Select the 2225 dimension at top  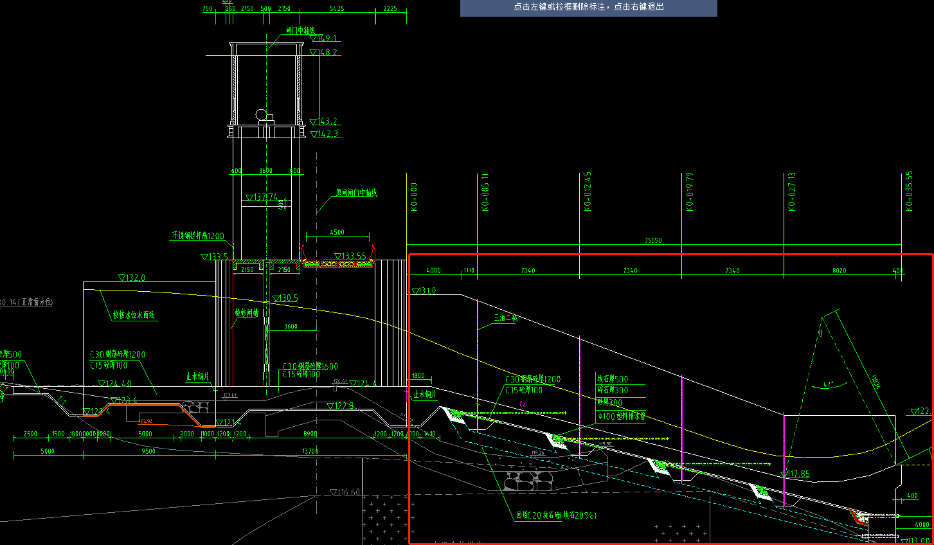point(390,9)
